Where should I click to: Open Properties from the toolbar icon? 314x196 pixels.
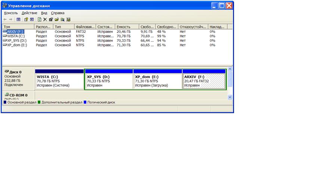pyautogui.click(x=51, y=19)
